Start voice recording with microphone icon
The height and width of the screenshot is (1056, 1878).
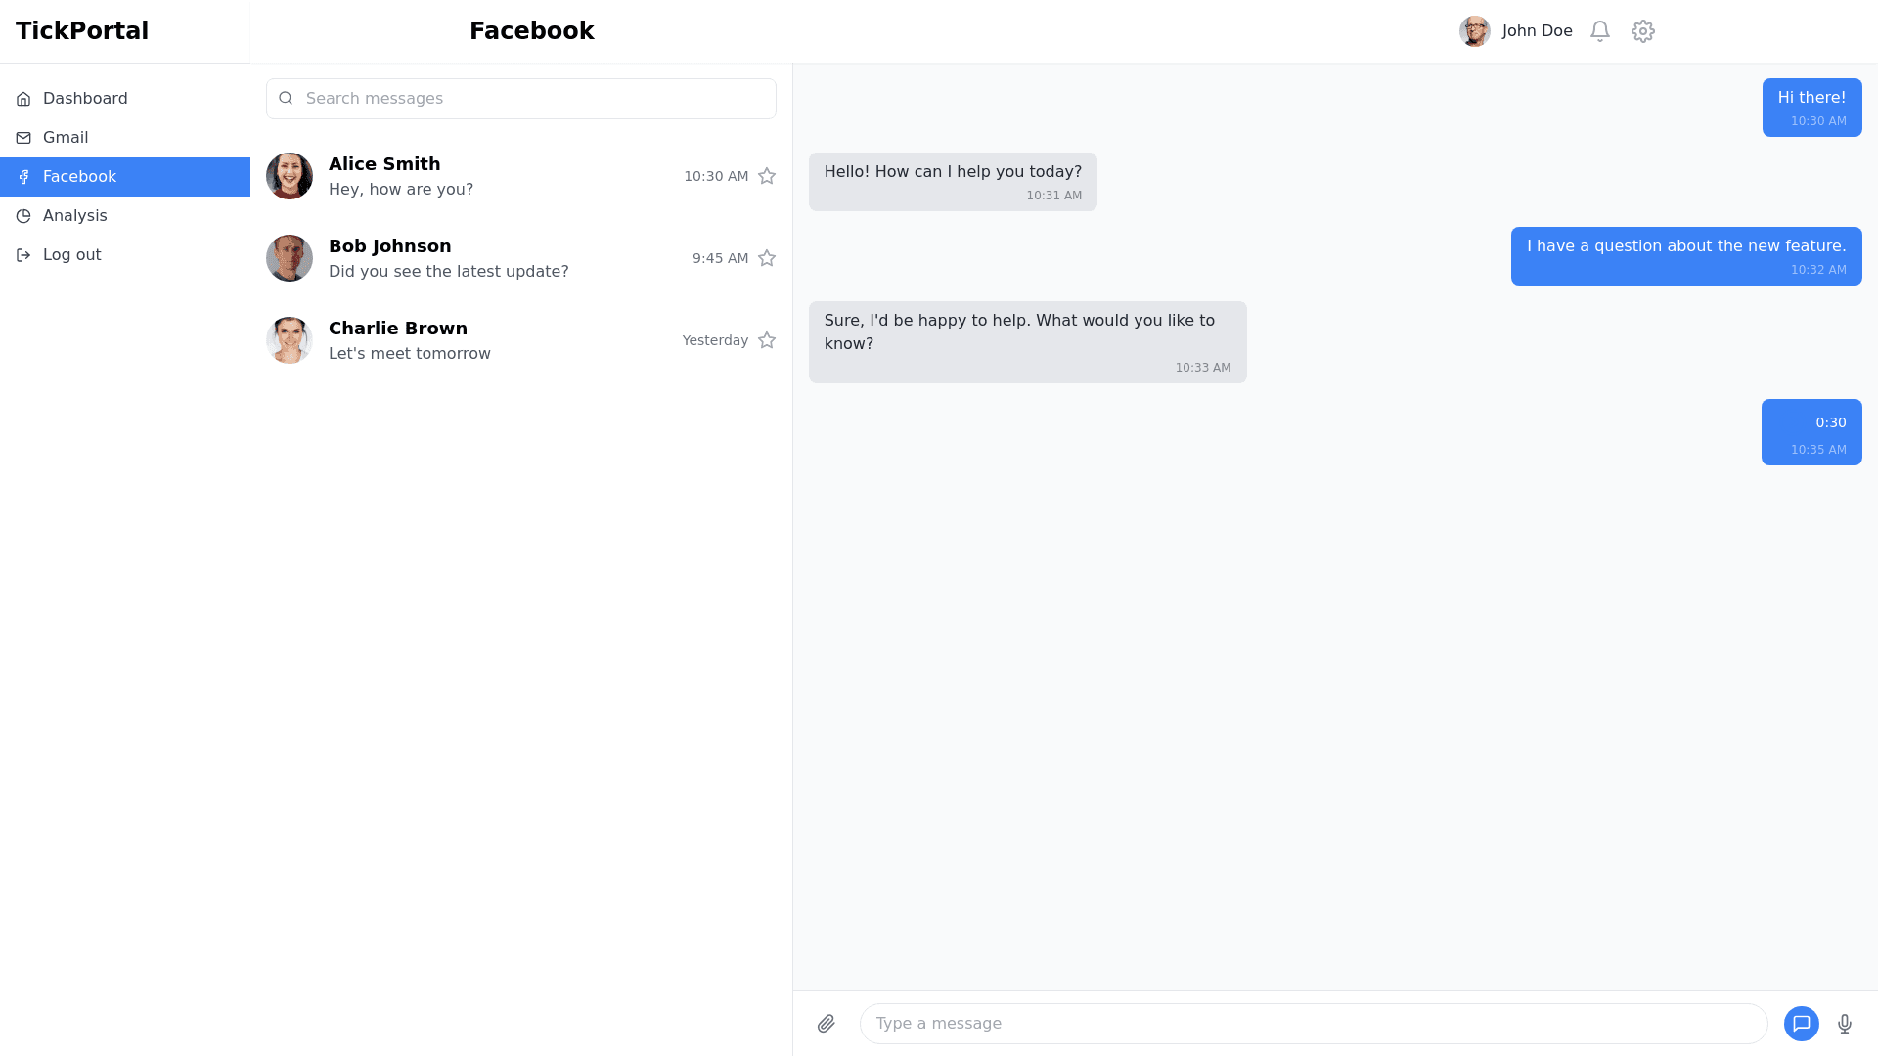[x=1845, y=1024]
